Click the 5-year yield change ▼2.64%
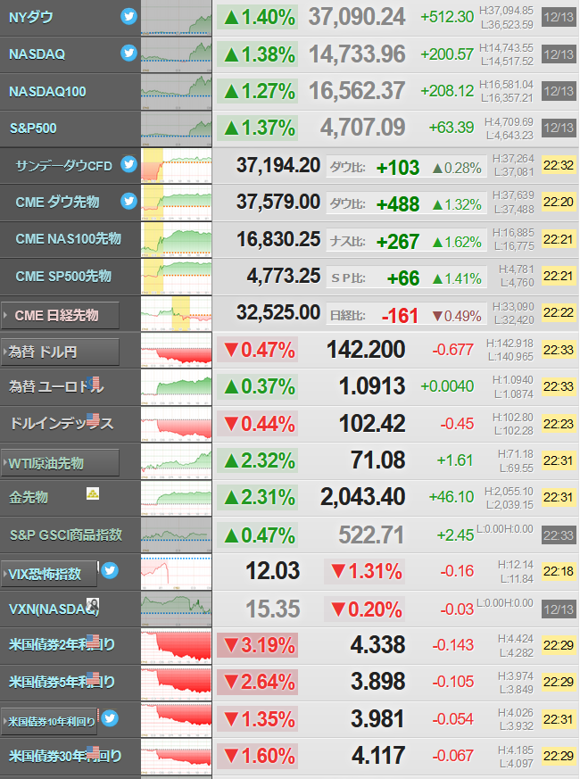The height and width of the screenshot is (779, 580). point(258,682)
